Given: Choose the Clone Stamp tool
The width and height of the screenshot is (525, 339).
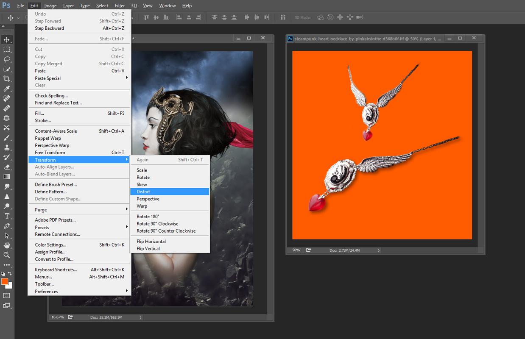Looking at the screenshot, I should pos(7,147).
